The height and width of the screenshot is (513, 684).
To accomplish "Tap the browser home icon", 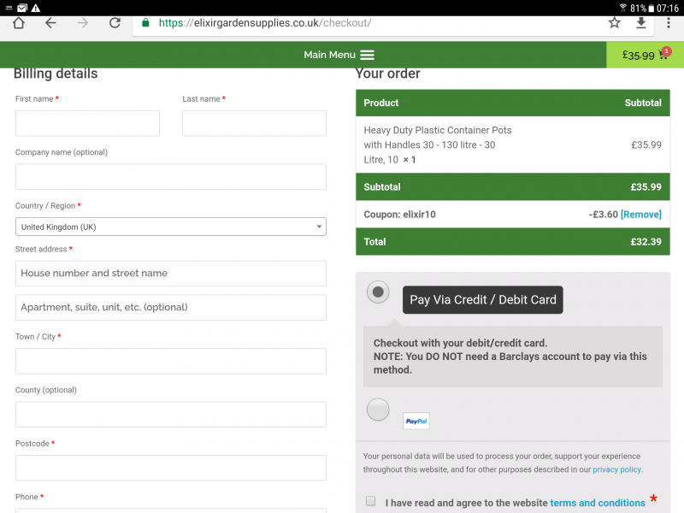I will click(x=19, y=23).
